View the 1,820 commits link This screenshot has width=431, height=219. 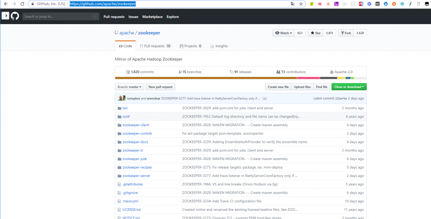[140, 72]
